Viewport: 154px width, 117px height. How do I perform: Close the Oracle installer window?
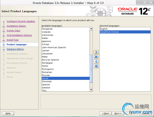151,3
